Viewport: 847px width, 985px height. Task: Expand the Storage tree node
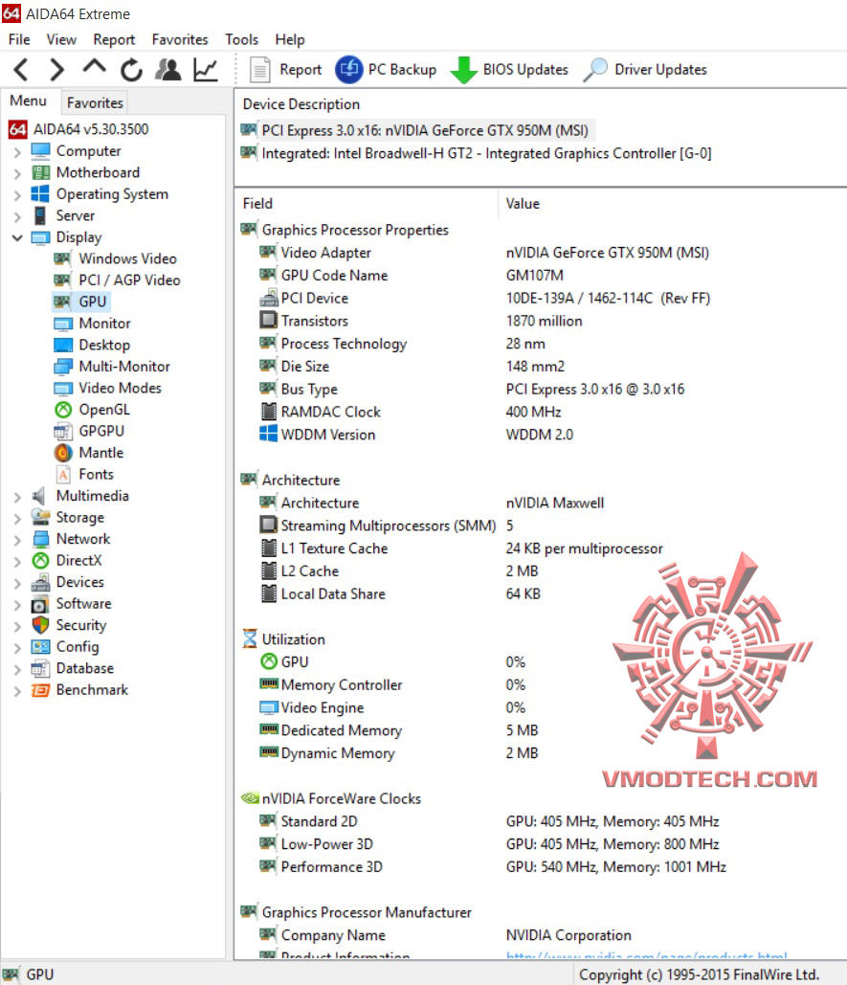17,518
